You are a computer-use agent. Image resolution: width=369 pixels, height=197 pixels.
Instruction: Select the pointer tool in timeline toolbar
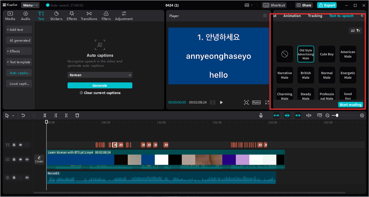tap(7, 115)
